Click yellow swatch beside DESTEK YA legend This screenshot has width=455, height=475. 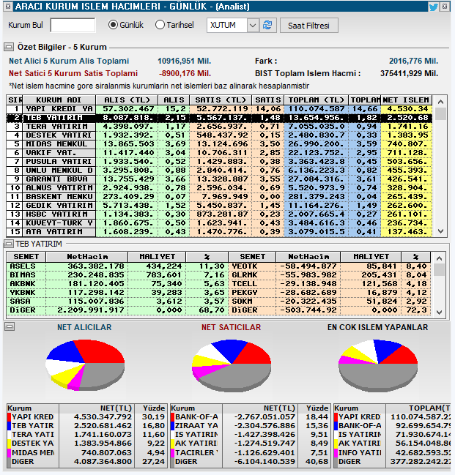click(x=9, y=444)
